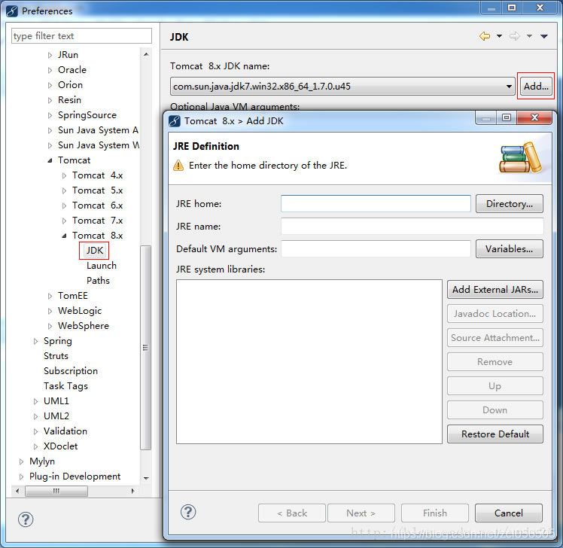Expand the Resin tree node
Viewport: 563px width, 548px height.
click(x=50, y=100)
